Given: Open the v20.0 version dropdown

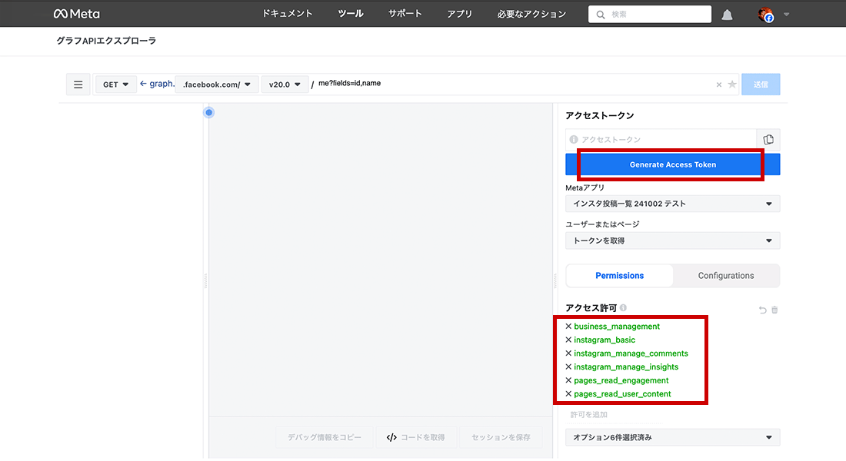Looking at the screenshot, I should 285,85.
